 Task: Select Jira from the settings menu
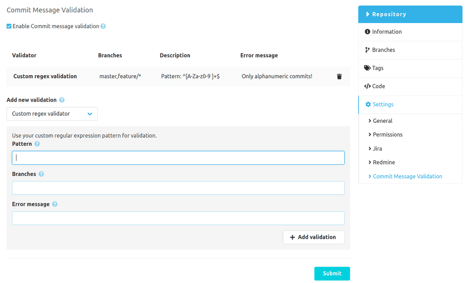pyautogui.click(x=377, y=148)
